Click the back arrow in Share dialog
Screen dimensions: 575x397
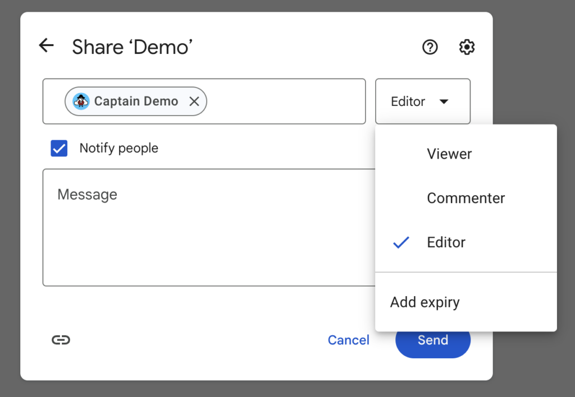(46, 46)
